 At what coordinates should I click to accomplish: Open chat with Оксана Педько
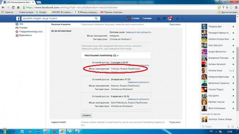point(218,89)
